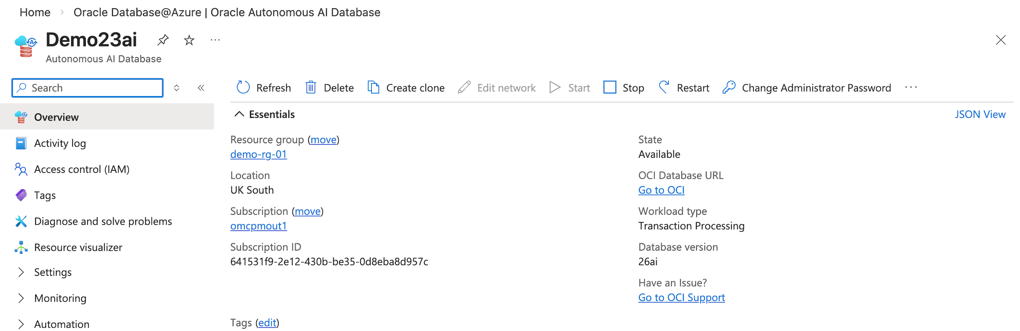Open JSON View link
1020x331 pixels.
coord(980,114)
